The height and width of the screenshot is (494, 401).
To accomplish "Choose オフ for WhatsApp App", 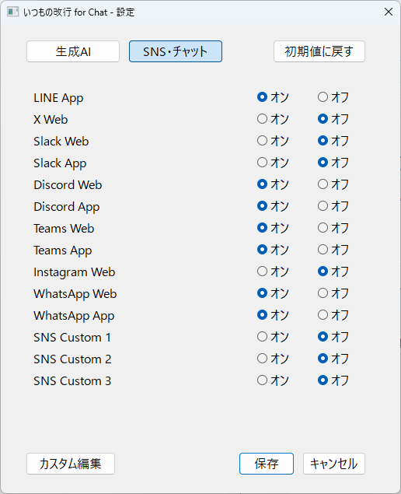I will [333, 315].
